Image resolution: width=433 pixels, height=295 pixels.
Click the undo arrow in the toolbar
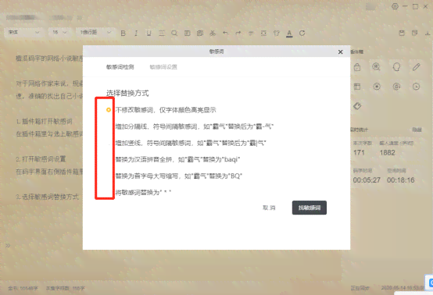[225, 33]
